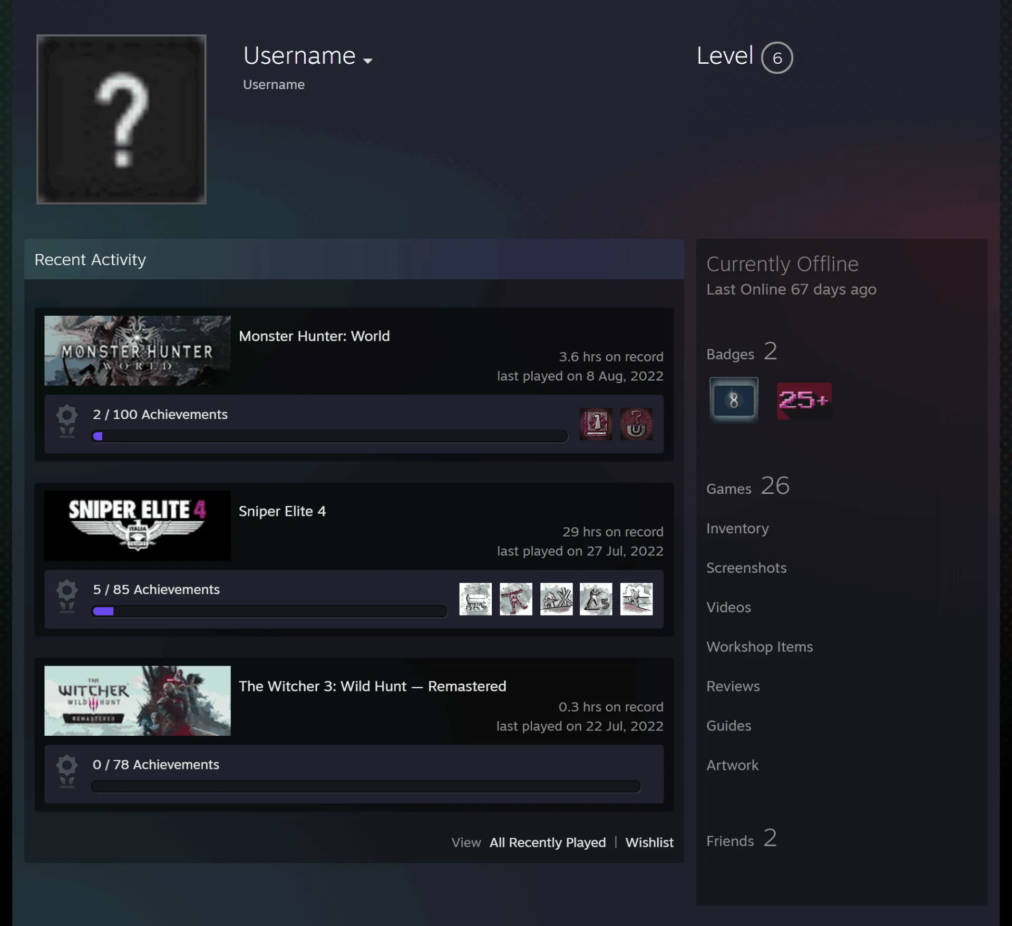Open the Sniper Elite 4 game title
The width and height of the screenshot is (1012, 926).
(x=282, y=511)
